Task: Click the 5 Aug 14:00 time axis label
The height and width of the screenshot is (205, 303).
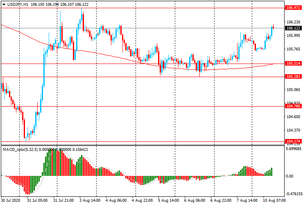Action: pos(169,200)
